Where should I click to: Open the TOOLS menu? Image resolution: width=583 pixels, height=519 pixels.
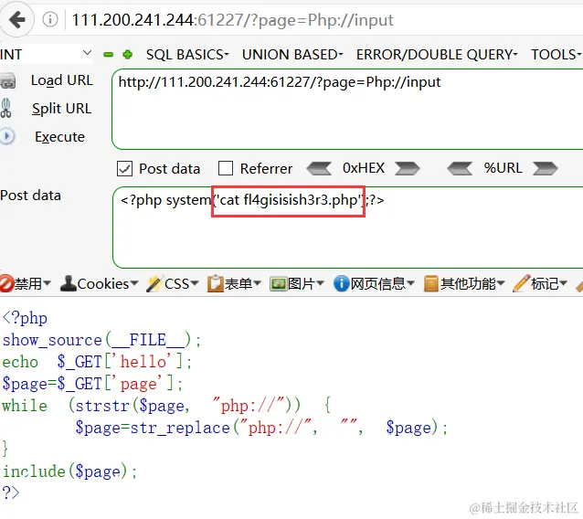pyautogui.click(x=556, y=55)
